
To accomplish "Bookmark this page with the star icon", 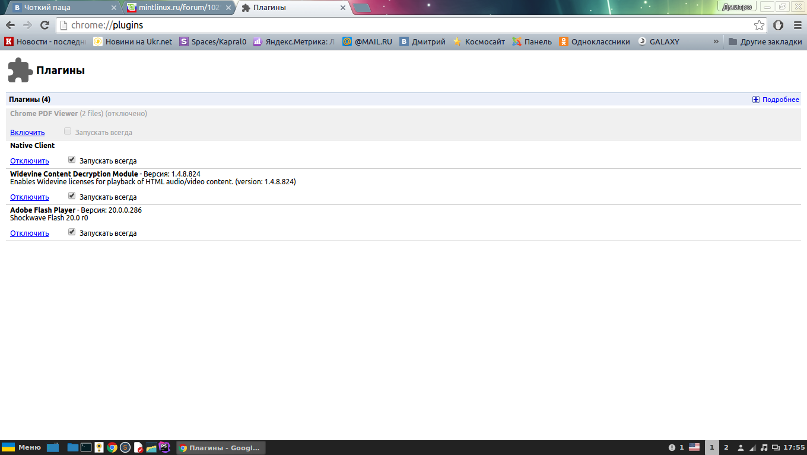I will 759,25.
